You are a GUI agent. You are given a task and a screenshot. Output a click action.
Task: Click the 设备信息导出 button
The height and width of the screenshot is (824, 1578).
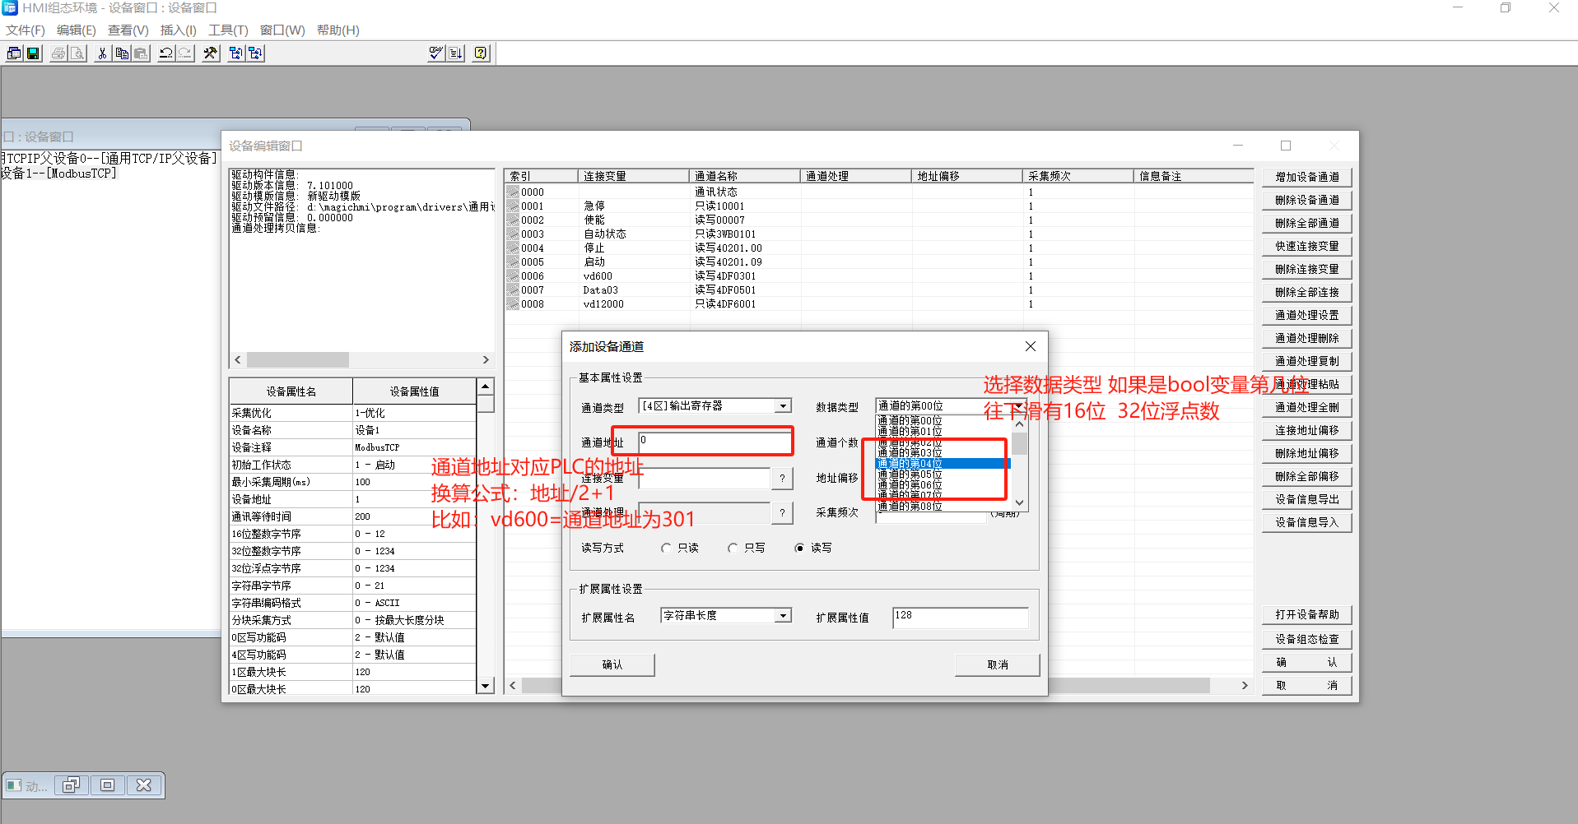(1307, 499)
